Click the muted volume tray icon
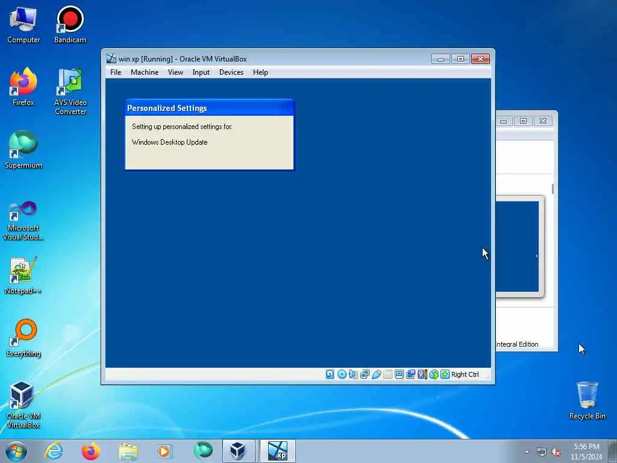 tap(556, 452)
